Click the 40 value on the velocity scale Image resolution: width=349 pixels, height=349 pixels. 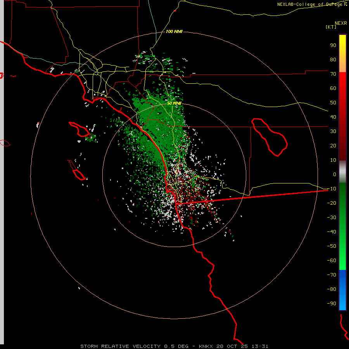(x=333, y=117)
